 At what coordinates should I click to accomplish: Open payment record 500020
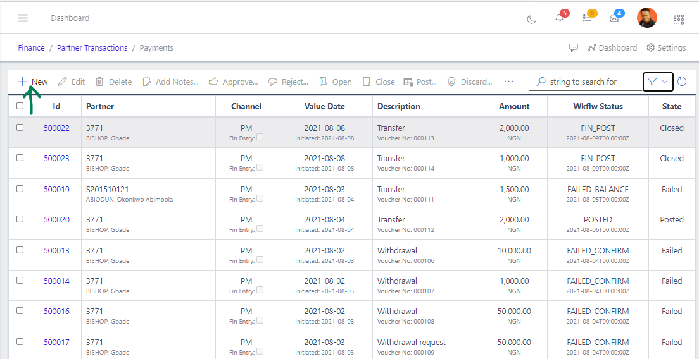click(x=56, y=220)
